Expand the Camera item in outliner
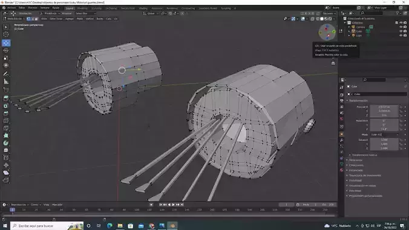This screenshot has width=409, height=230. click(x=349, y=27)
